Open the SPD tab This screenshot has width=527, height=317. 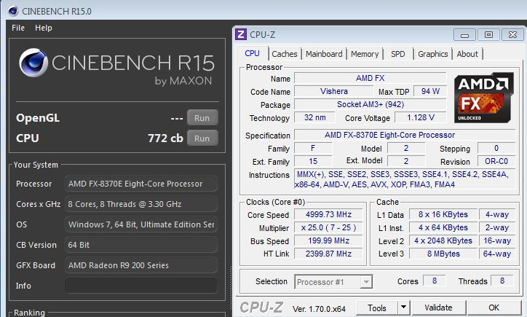coord(398,54)
